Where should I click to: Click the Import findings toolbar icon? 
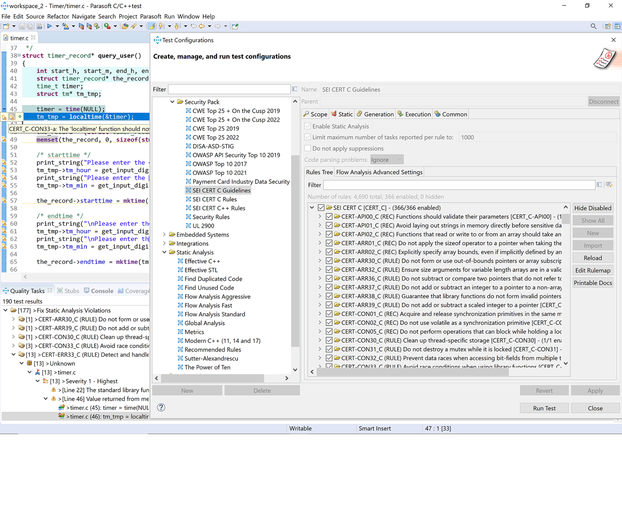click(x=65, y=26)
